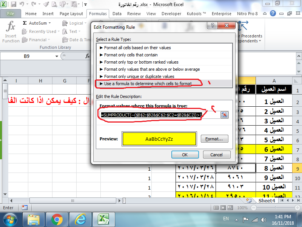Select 'Use a formula to determine' rule type

164,84
